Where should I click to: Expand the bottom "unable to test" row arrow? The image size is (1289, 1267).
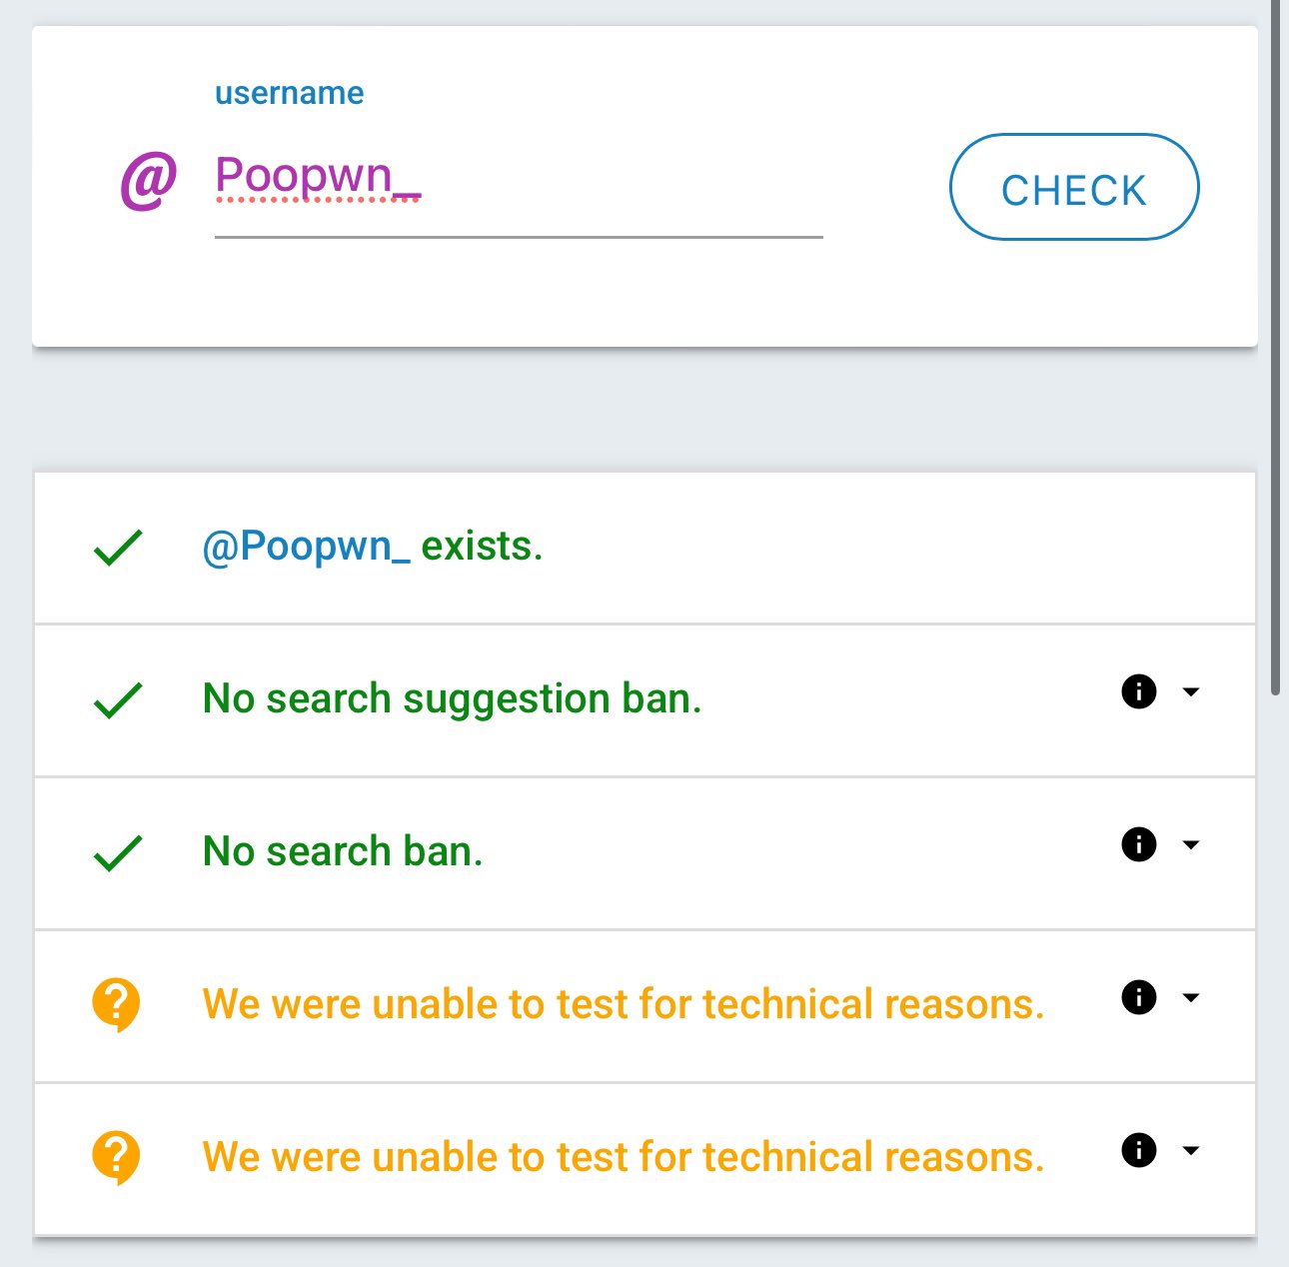(x=1190, y=1150)
